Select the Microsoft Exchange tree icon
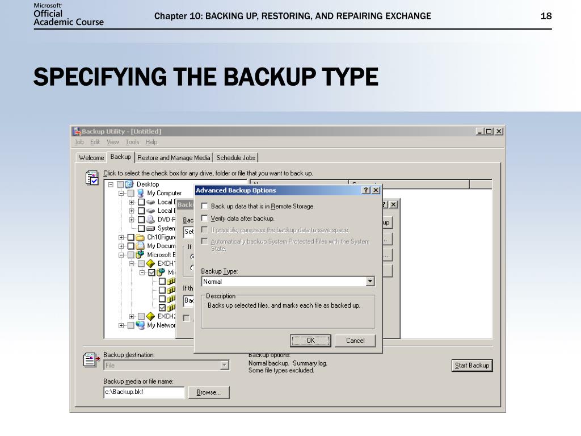Screen dimensions: 581x436 pyautogui.click(x=140, y=255)
